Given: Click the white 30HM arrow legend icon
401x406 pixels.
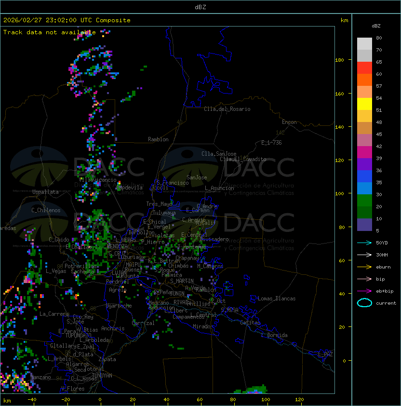Looking at the screenshot, I should [364, 255].
